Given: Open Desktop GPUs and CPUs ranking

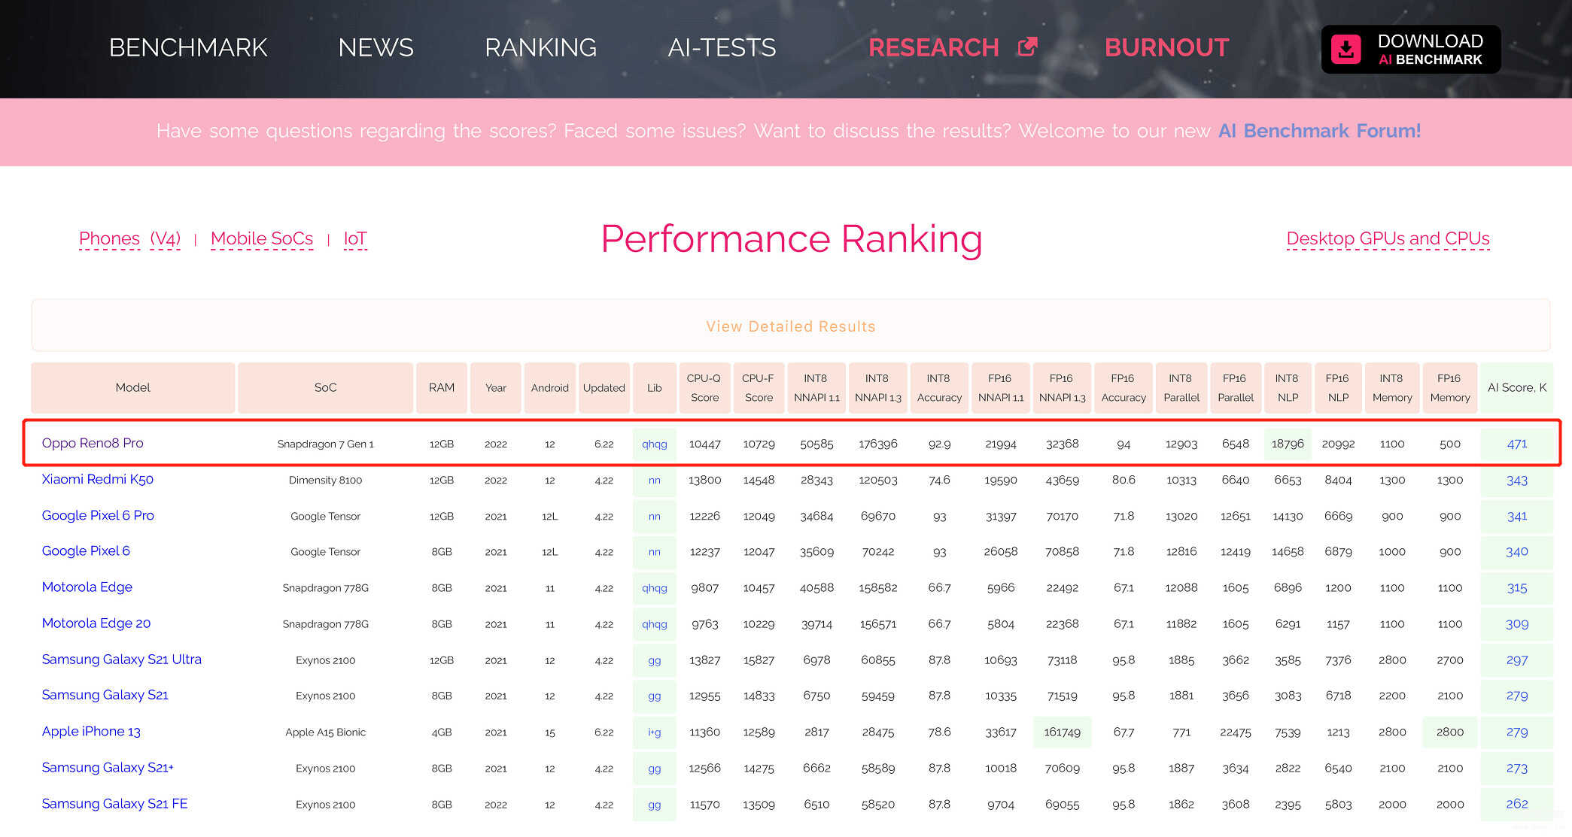Looking at the screenshot, I should point(1388,238).
